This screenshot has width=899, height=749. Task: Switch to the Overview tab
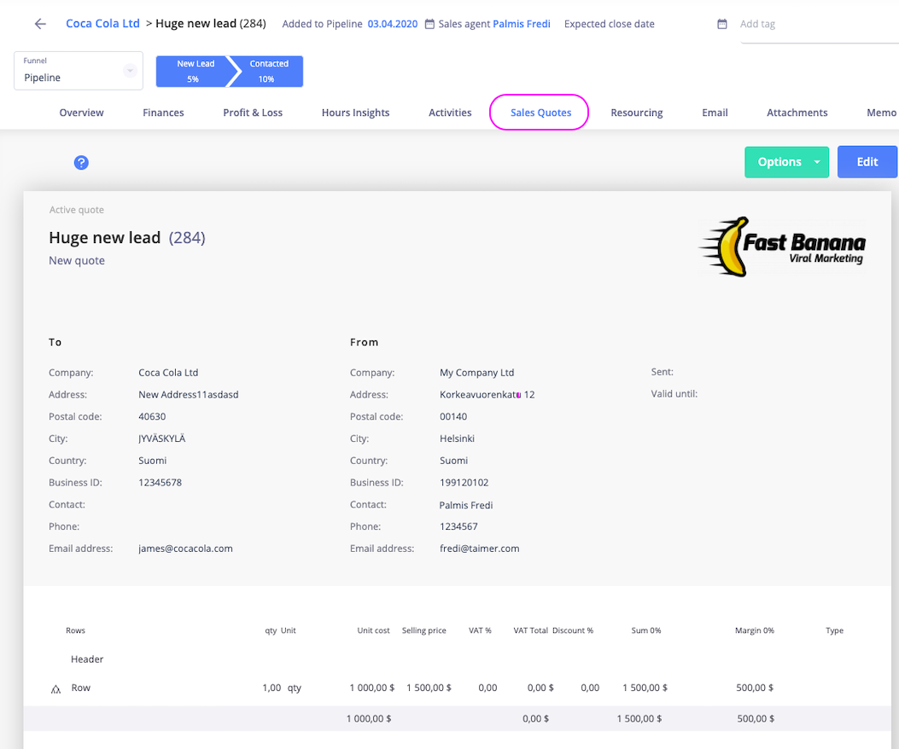81,113
